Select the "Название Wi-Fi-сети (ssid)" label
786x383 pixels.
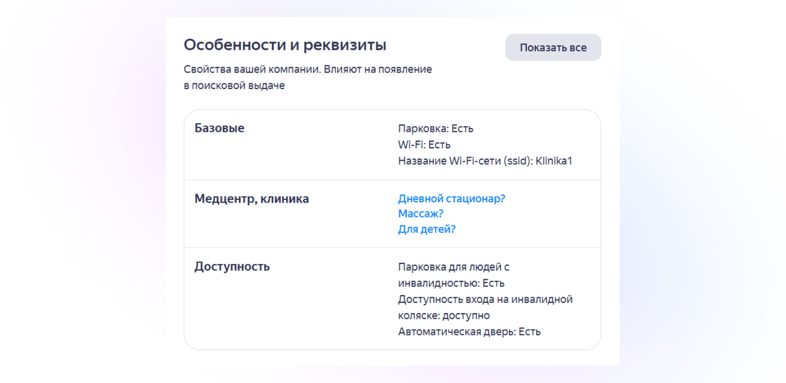(x=465, y=161)
